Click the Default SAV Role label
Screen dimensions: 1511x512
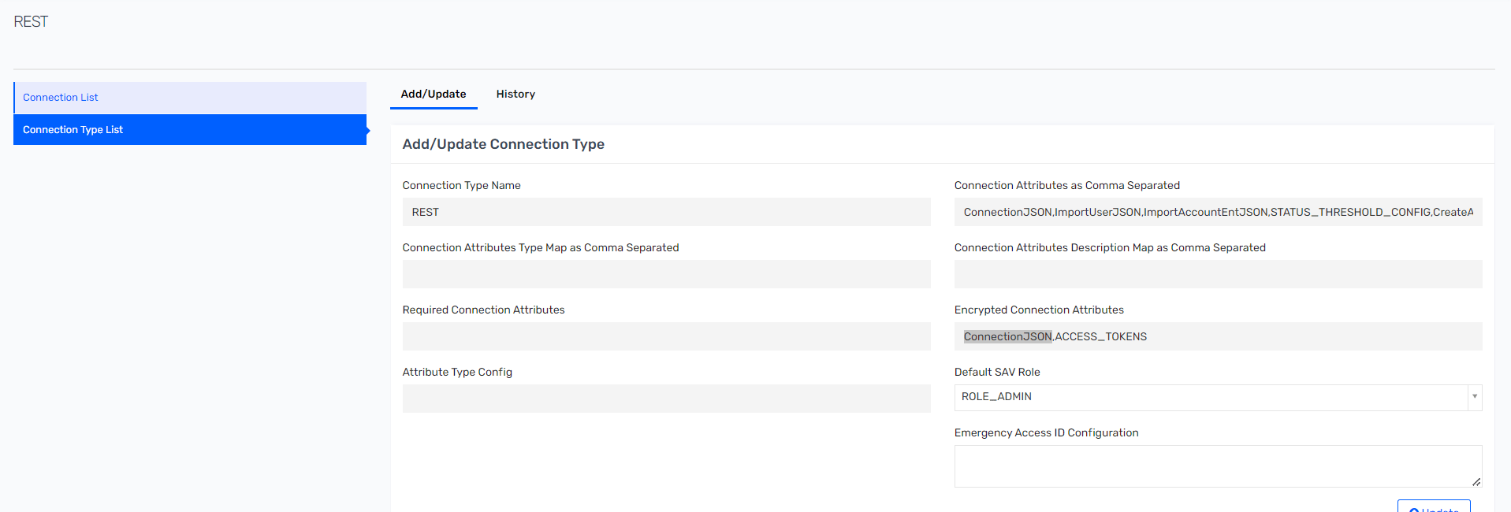coord(997,372)
